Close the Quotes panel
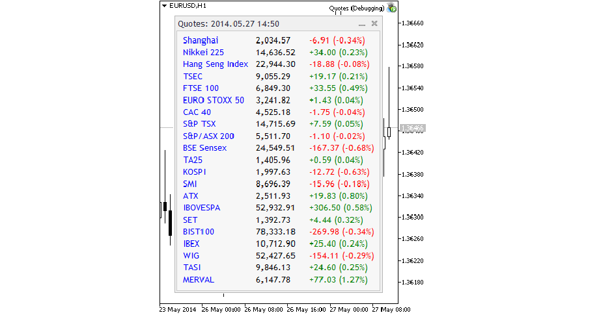Image resolution: width=599 pixels, height=315 pixels. pyautogui.click(x=374, y=23)
